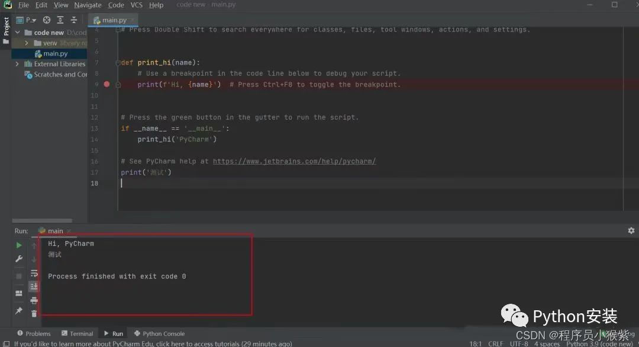The width and height of the screenshot is (639, 347).
Task: Open the Project view dropdown
Action: 26,20
